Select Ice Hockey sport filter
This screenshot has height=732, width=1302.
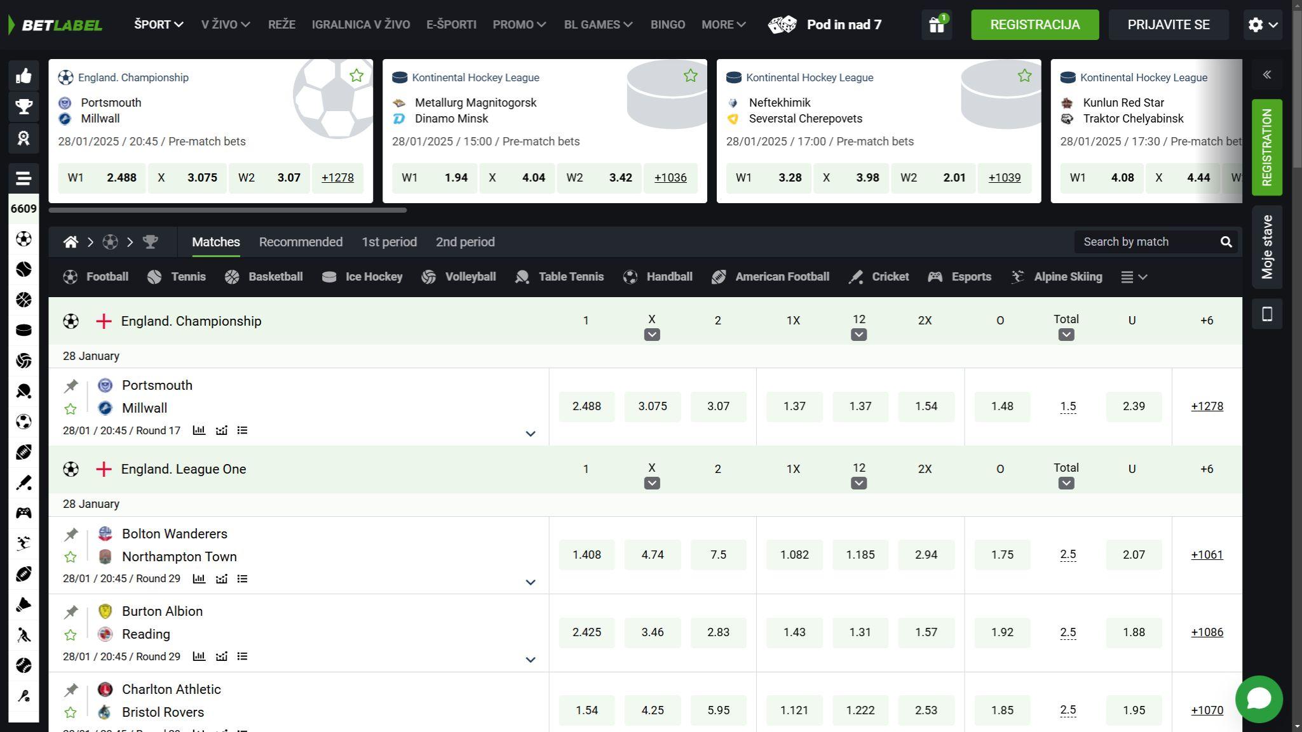[x=362, y=277]
